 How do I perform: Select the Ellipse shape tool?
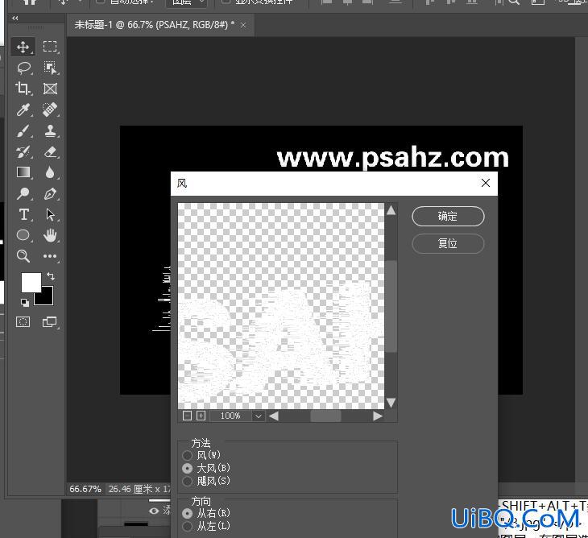(x=23, y=235)
